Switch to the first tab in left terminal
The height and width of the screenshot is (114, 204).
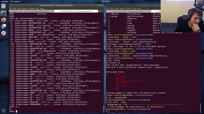(x=31, y=11)
